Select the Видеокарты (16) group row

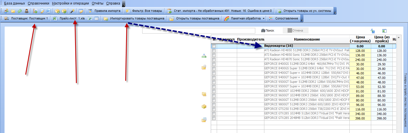(x=303, y=46)
